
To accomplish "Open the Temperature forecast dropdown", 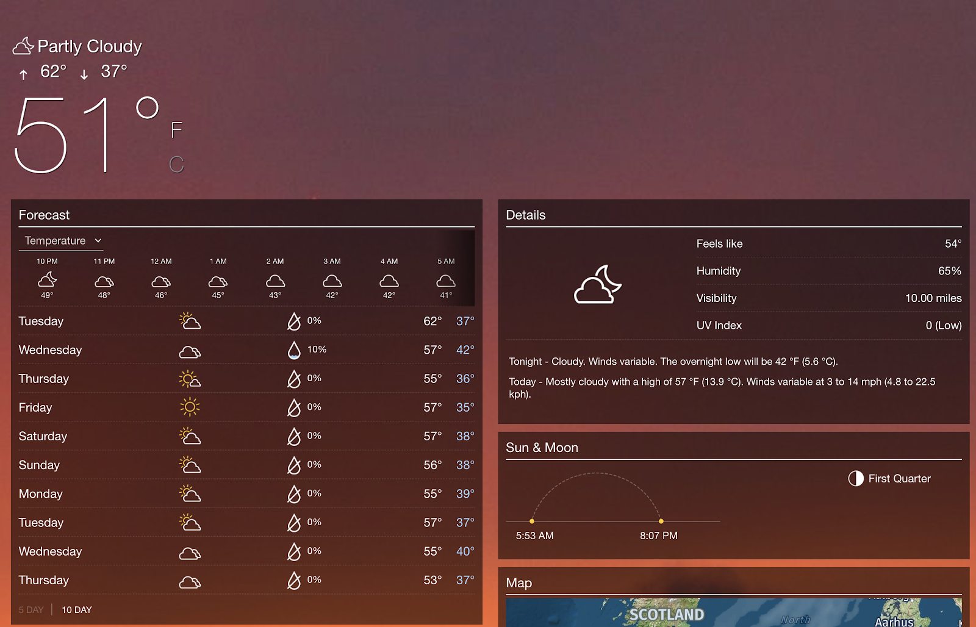I will coord(61,241).
